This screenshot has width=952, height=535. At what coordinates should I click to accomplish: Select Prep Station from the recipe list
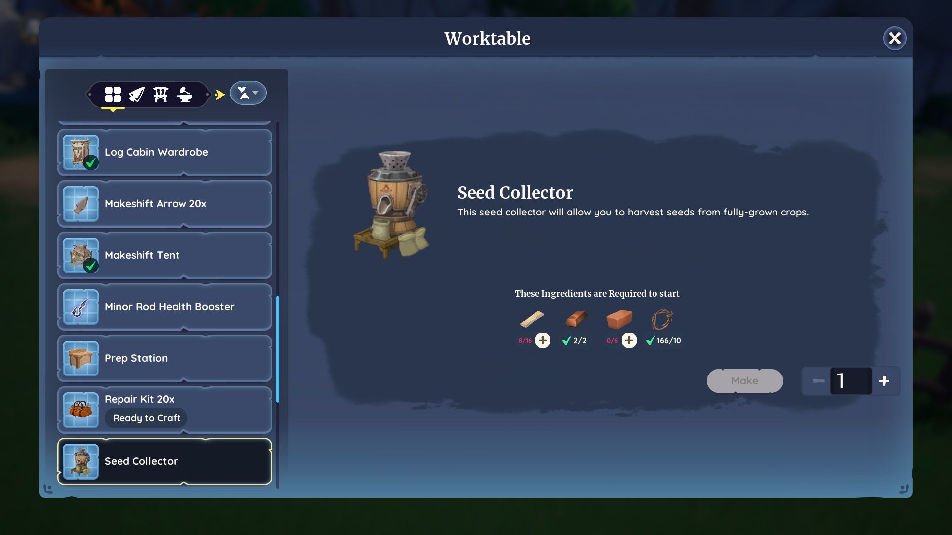pyautogui.click(x=165, y=358)
